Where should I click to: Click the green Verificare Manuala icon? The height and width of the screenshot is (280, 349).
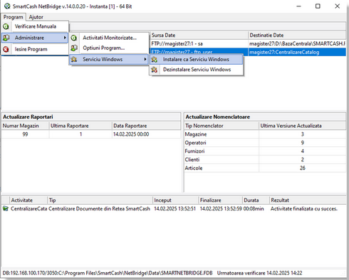pyautogui.click(x=6, y=26)
